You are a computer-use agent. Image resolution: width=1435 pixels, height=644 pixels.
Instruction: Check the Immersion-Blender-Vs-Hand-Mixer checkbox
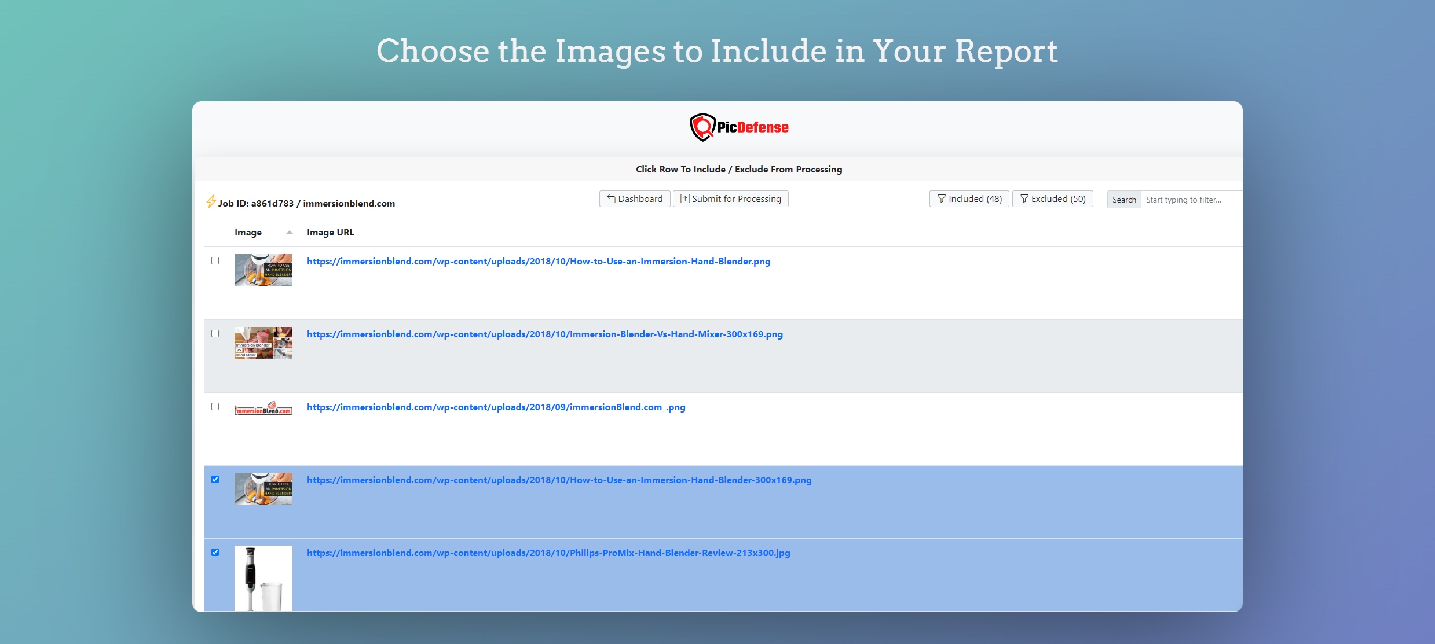click(x=215, y=334)
